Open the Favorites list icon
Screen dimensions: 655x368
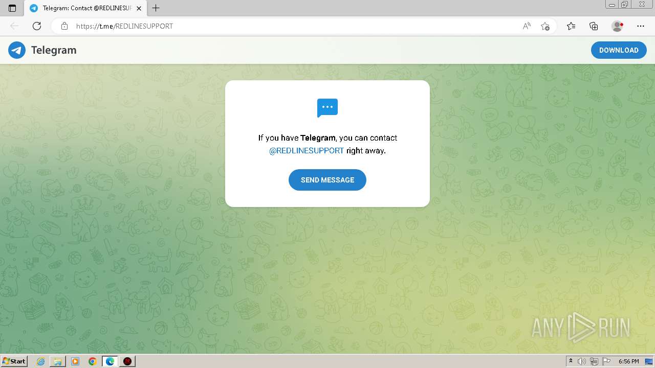571,26
